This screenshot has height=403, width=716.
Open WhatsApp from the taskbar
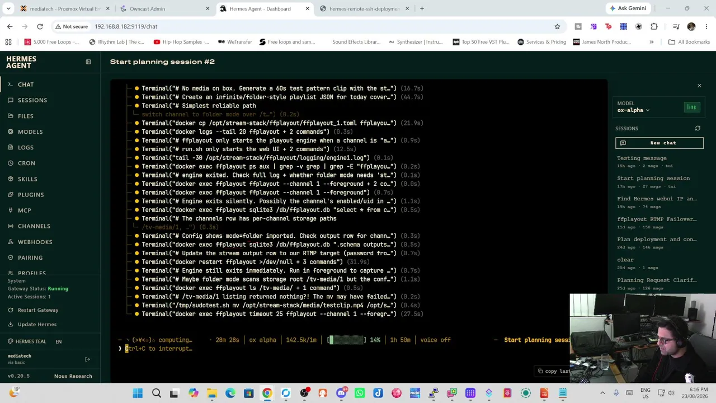click(x=360, y=393)
